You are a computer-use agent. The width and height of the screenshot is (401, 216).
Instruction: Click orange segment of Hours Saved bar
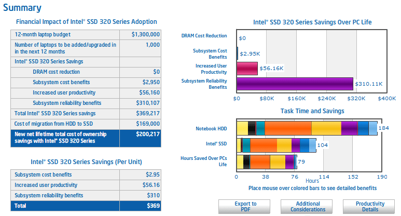pyautogui.click(x=260, y=162)
